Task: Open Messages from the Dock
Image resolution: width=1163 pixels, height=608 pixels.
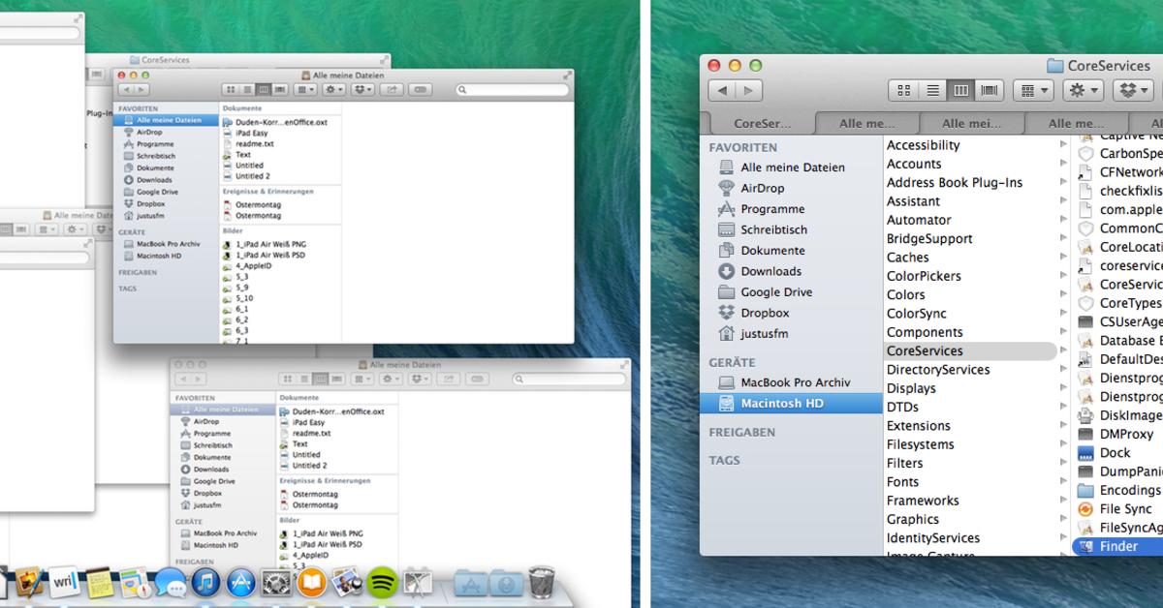Action: click(x=170, y=582)
